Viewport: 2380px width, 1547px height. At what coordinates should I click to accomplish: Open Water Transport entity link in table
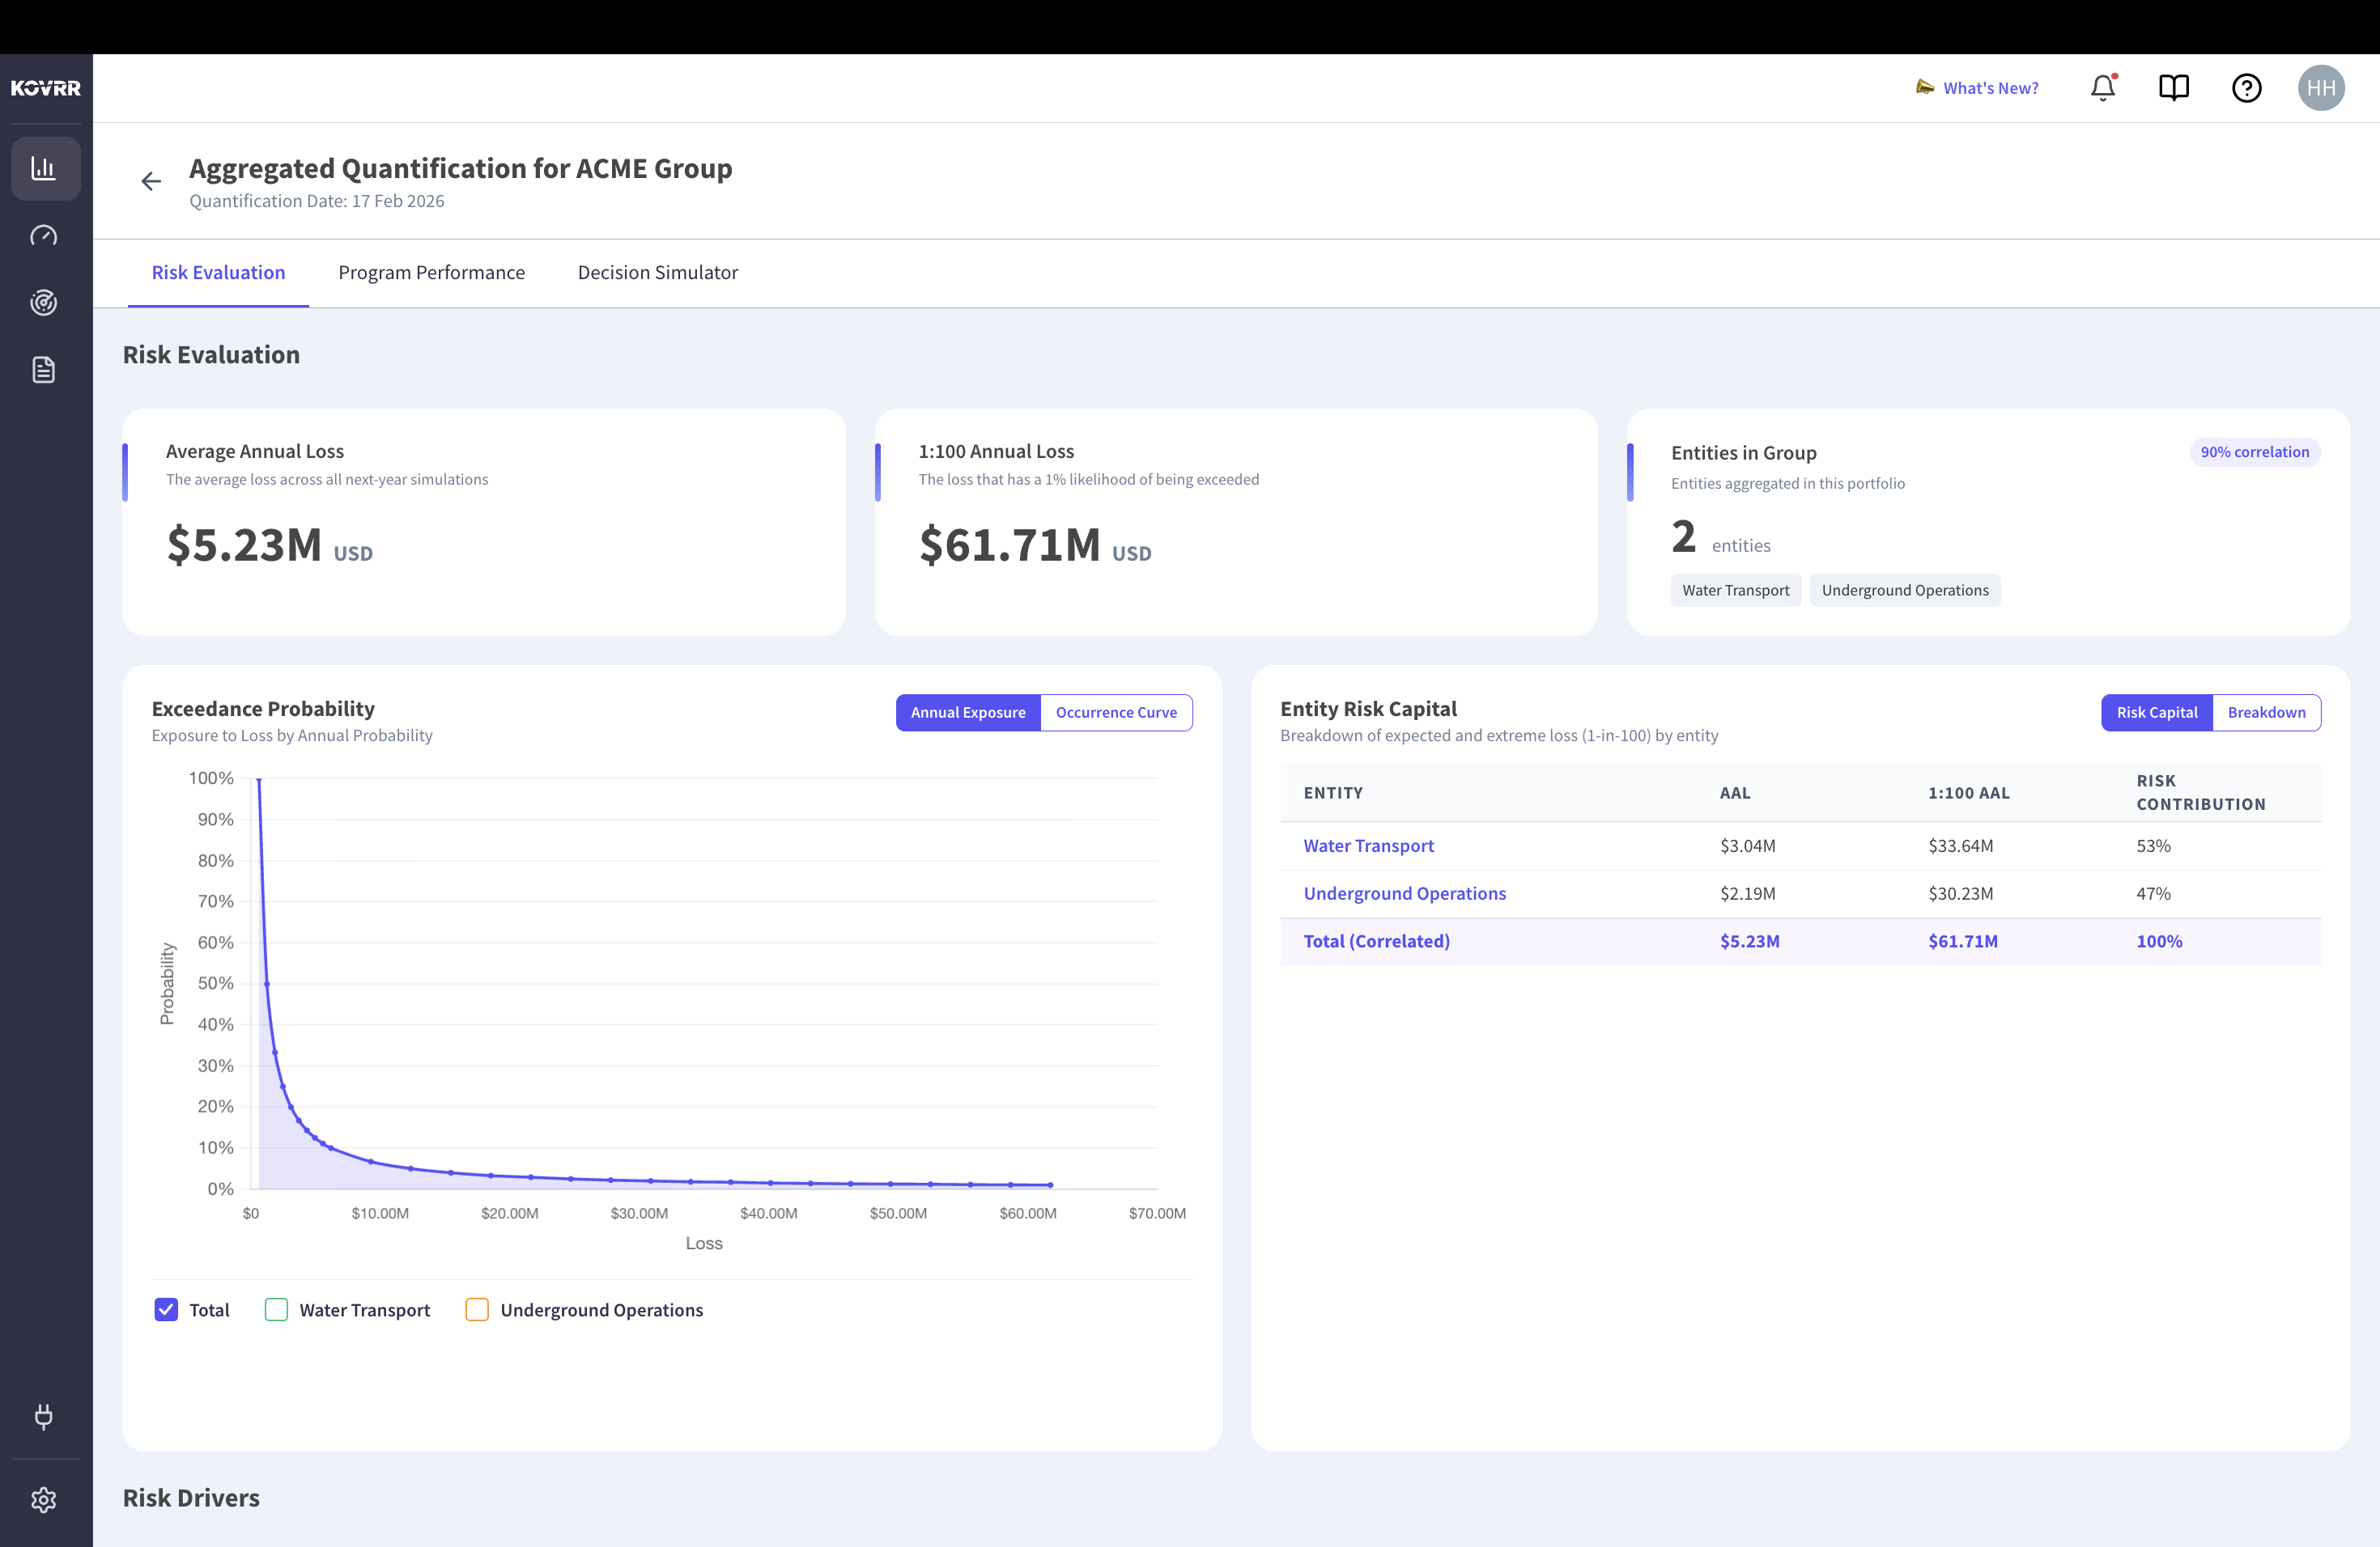click(1368, 846)
